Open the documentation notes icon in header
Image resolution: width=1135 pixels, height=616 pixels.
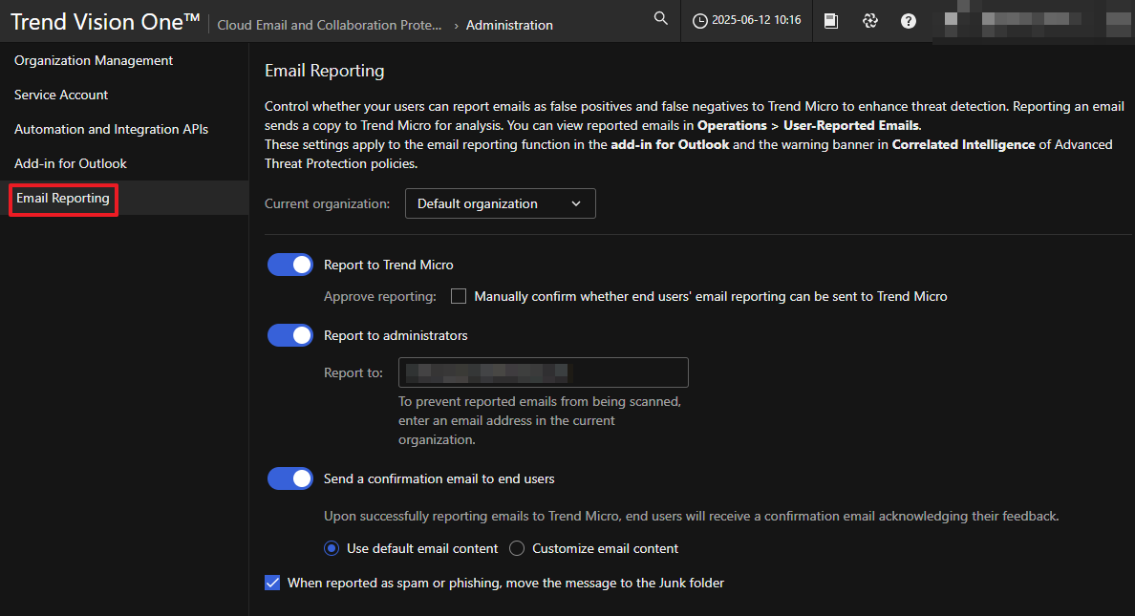831,21
